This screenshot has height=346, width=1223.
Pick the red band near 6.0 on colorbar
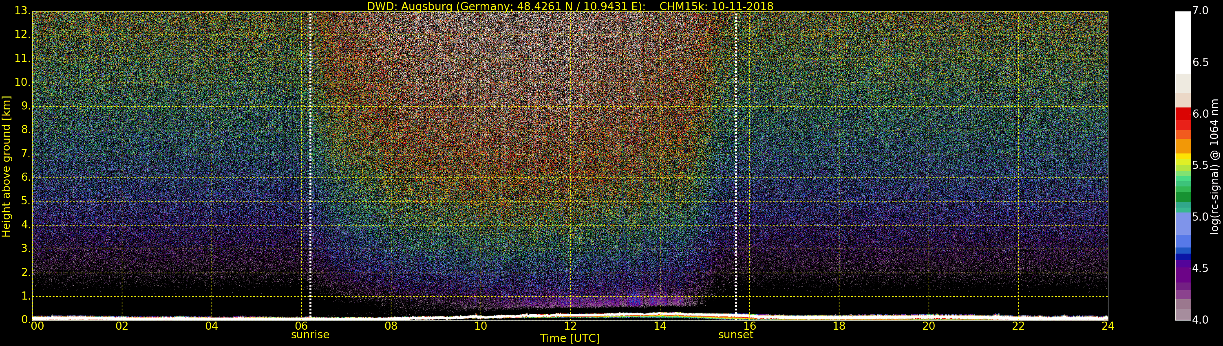1183,114
